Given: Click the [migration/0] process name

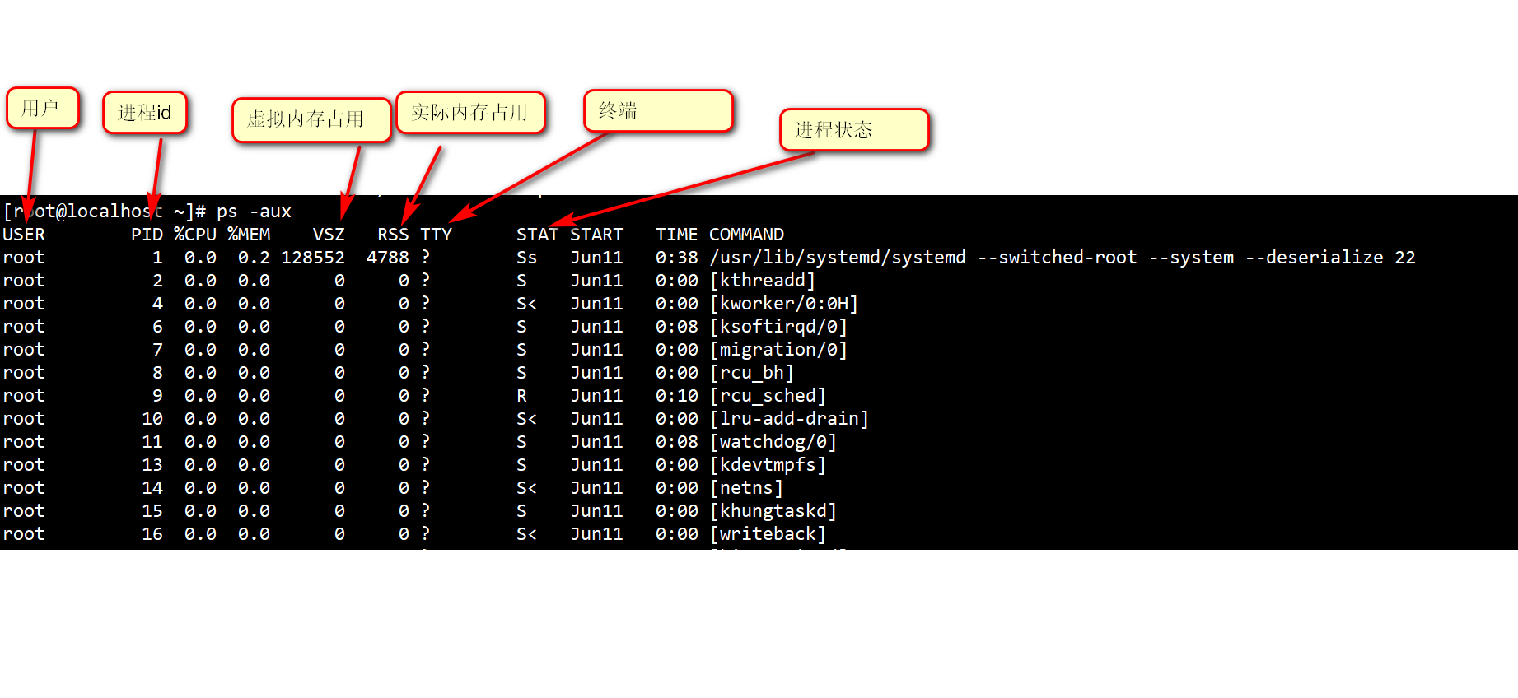Looking at the screenshot, I should (x=778, y=350).
